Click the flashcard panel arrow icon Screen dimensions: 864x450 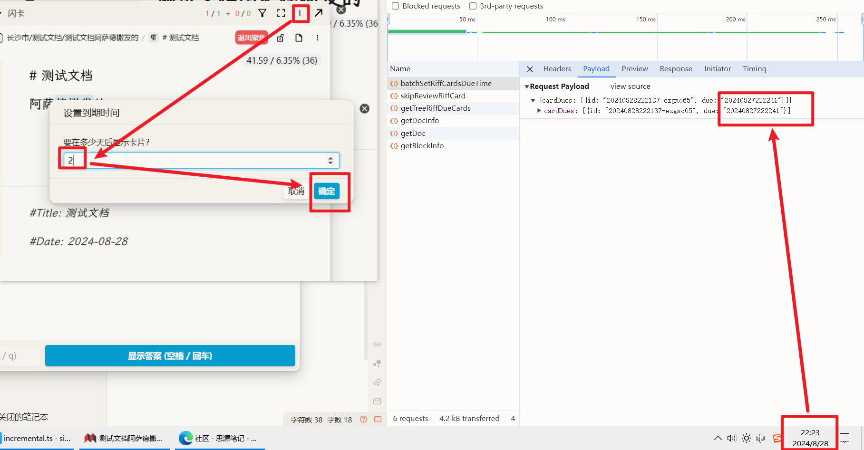[319, 13]
